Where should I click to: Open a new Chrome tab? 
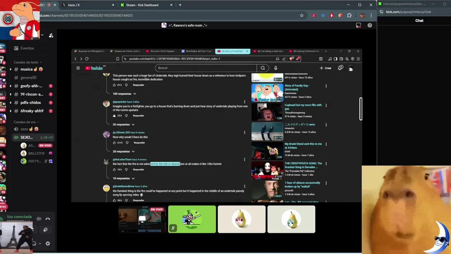coord(180,5)
